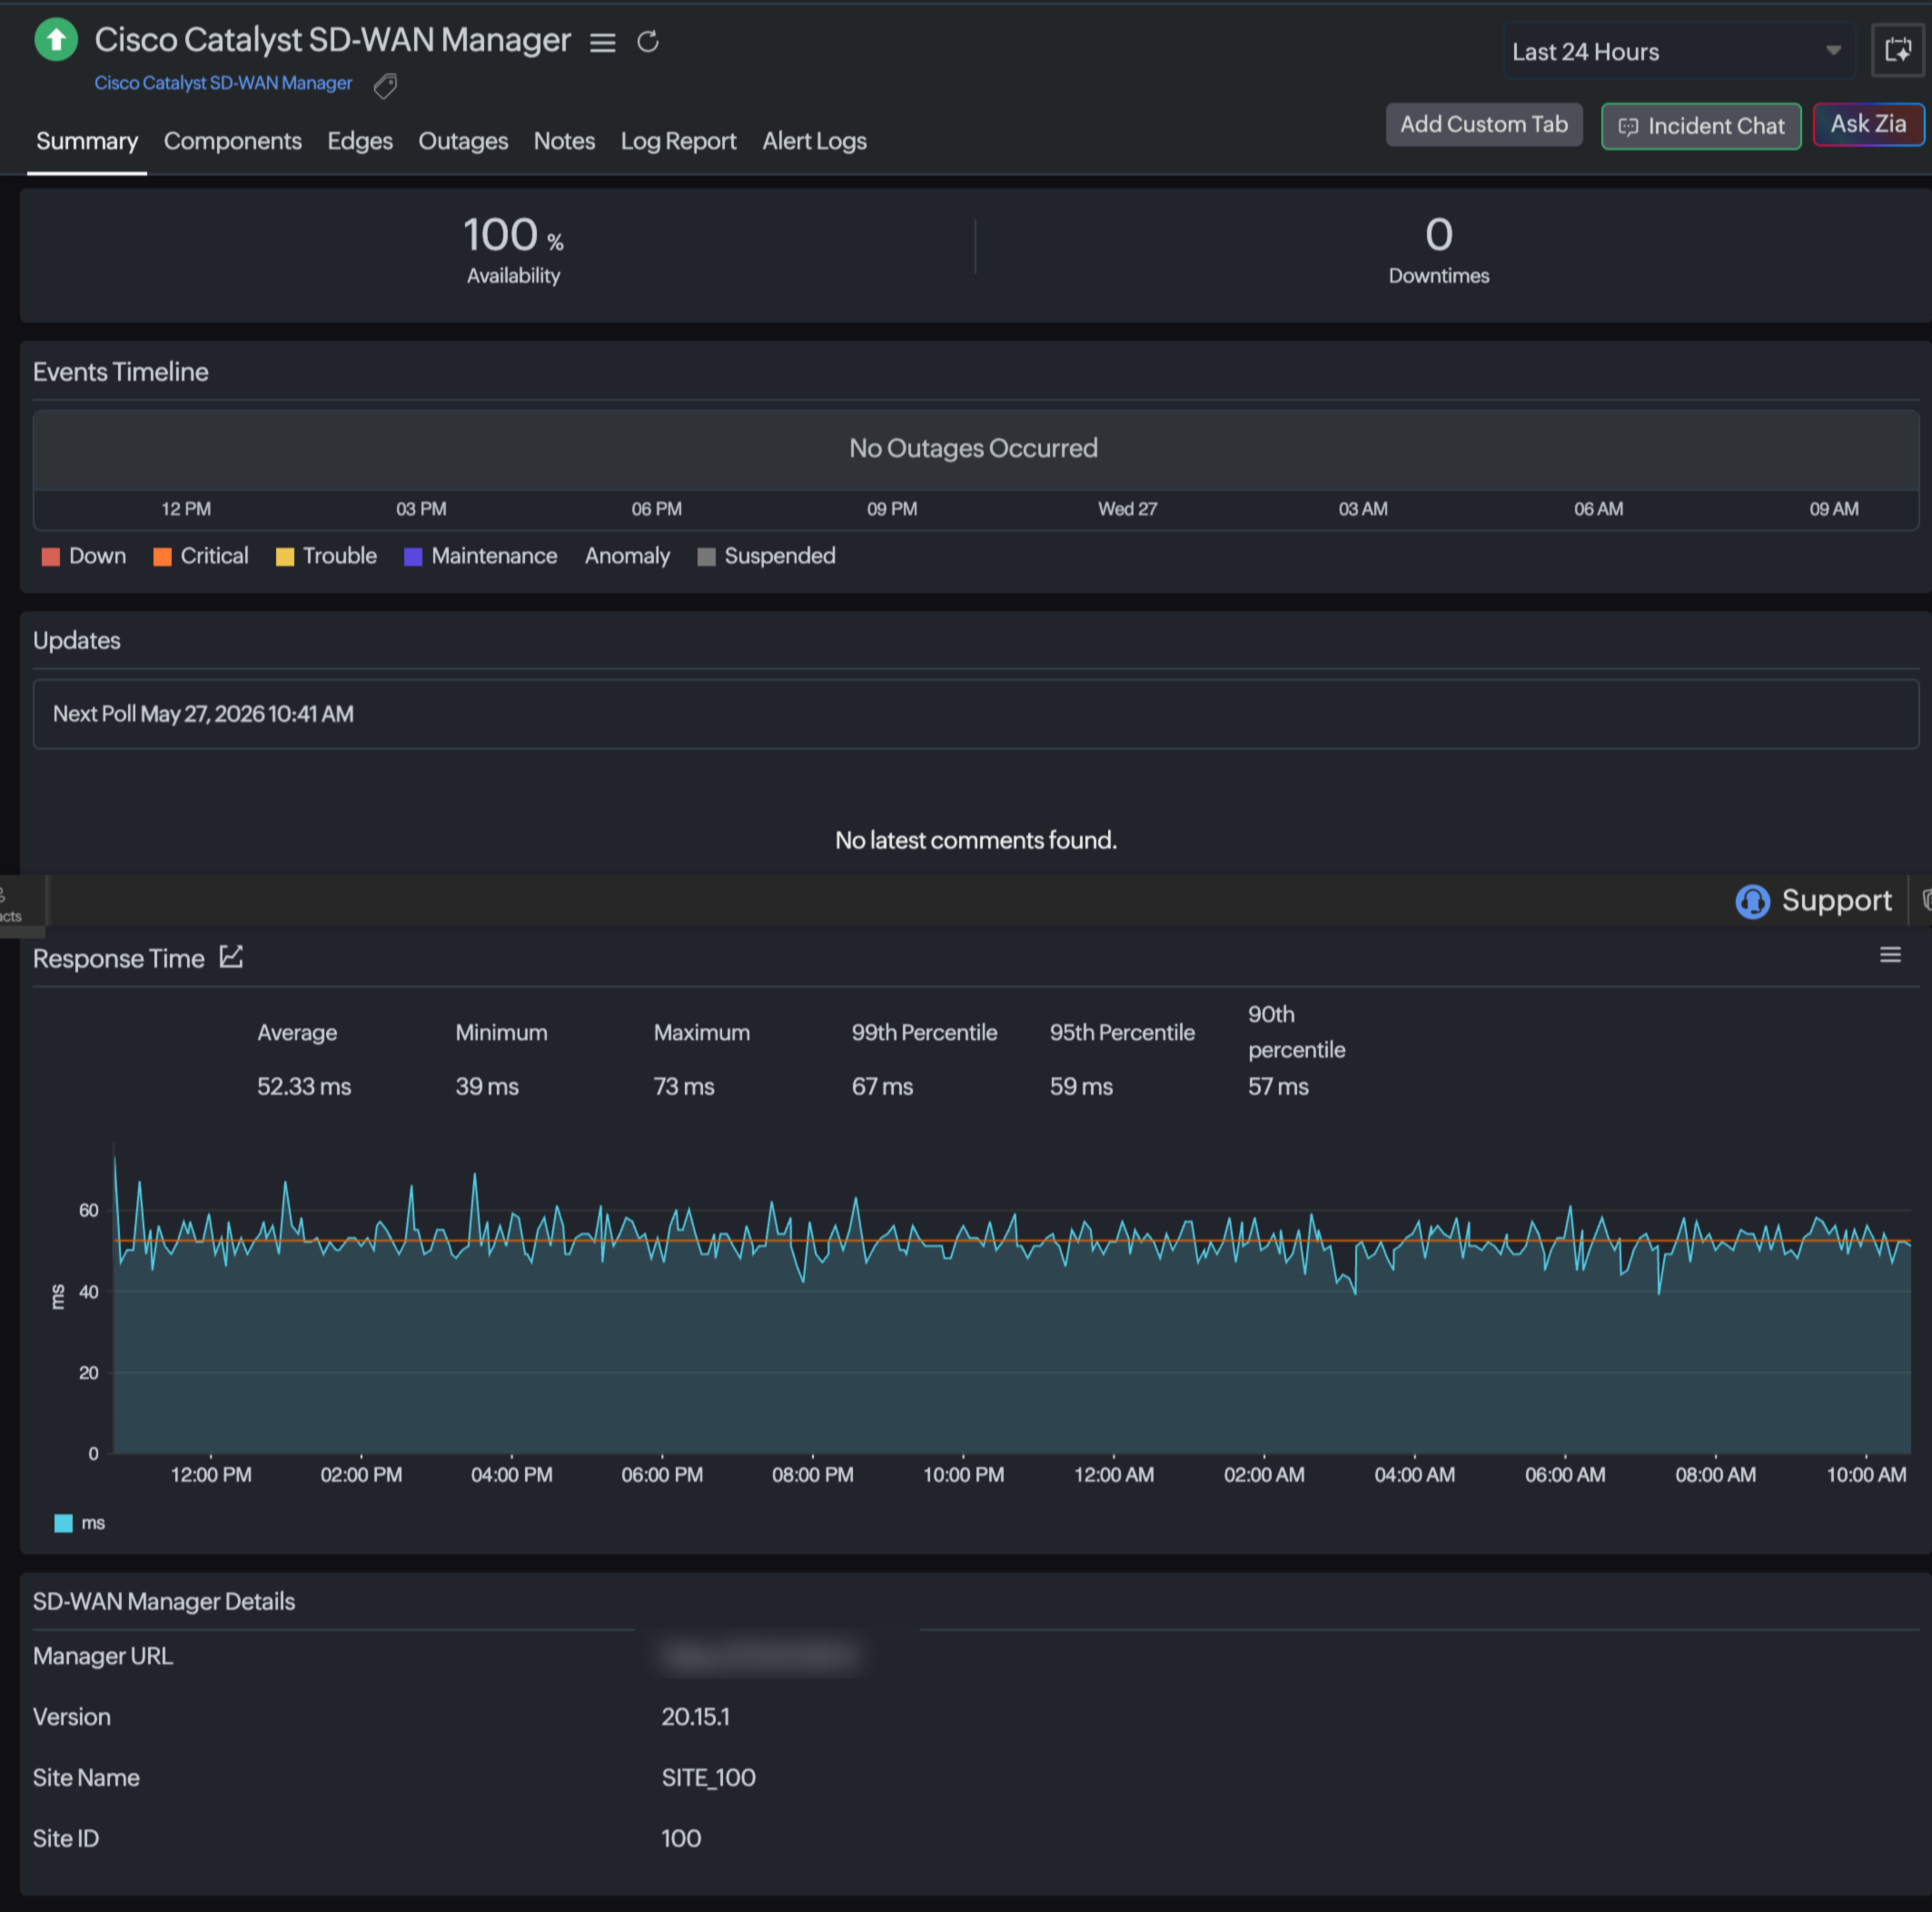Click the Minimum 39 ms value
The height and width of the screenshot is (1912, 1932).
487,1087
